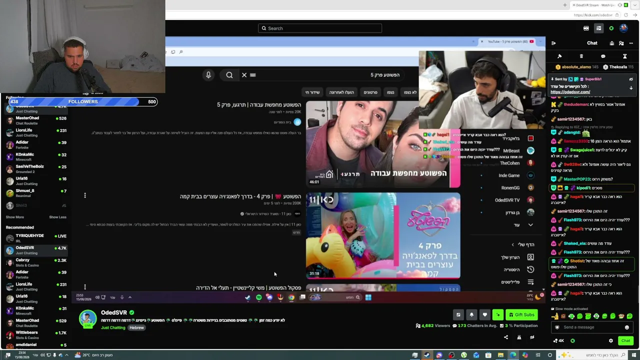
Task: Click the absolute_alamo top gifter badge
Action: click(x=577, y=67)
